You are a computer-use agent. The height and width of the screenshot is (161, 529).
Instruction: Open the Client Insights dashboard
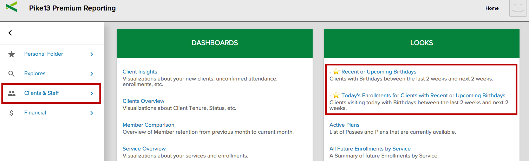(x=140, y=72)
